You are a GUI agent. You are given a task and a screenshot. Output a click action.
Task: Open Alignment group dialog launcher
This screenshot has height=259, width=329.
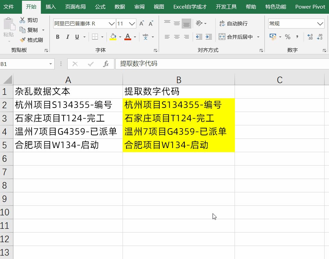point(261,50)
